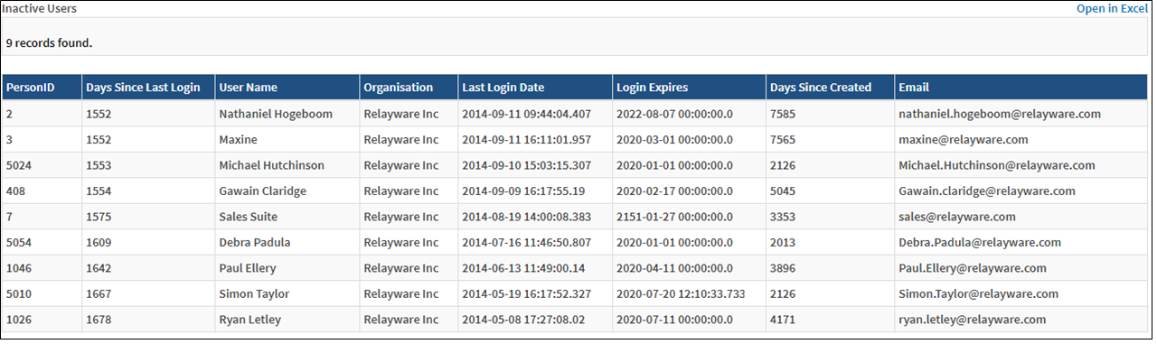Click PersonID cell 1046
The image size is (1157, 344).
point(18,268)
